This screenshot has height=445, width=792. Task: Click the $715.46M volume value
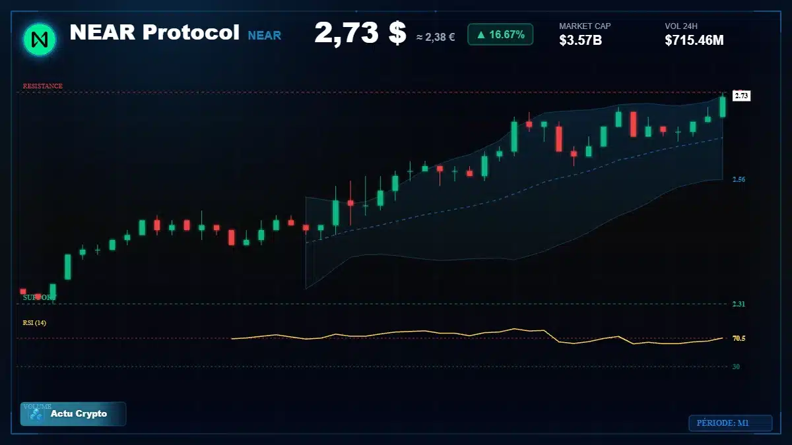tap(694, 40)
